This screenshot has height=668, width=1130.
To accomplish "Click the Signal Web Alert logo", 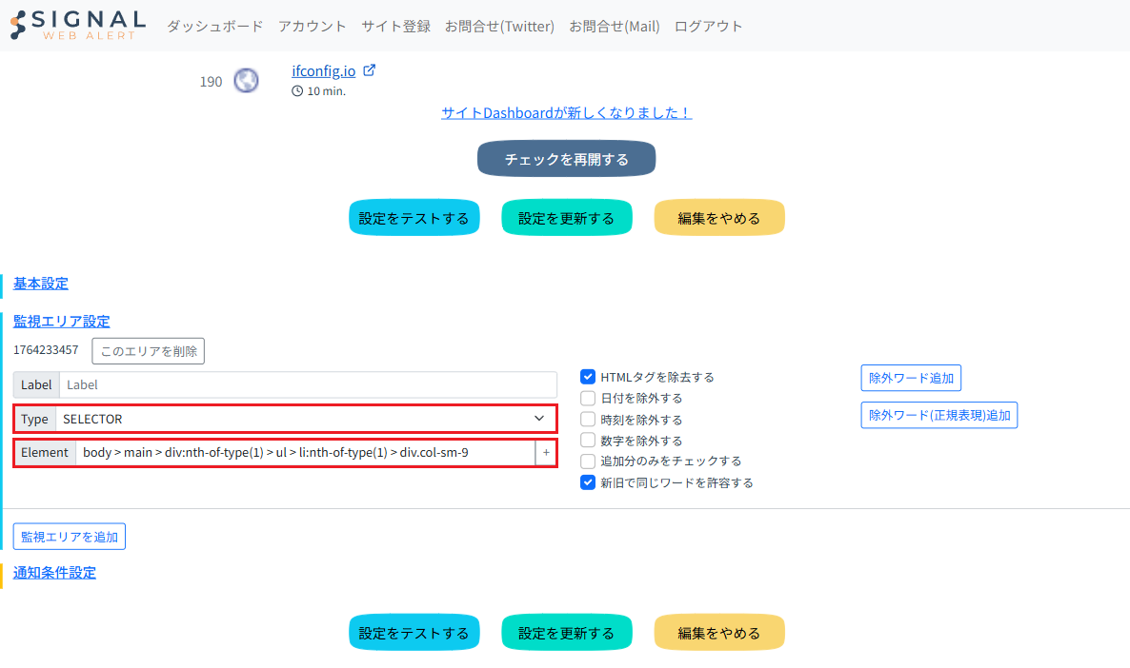I will tap(78, 26).
